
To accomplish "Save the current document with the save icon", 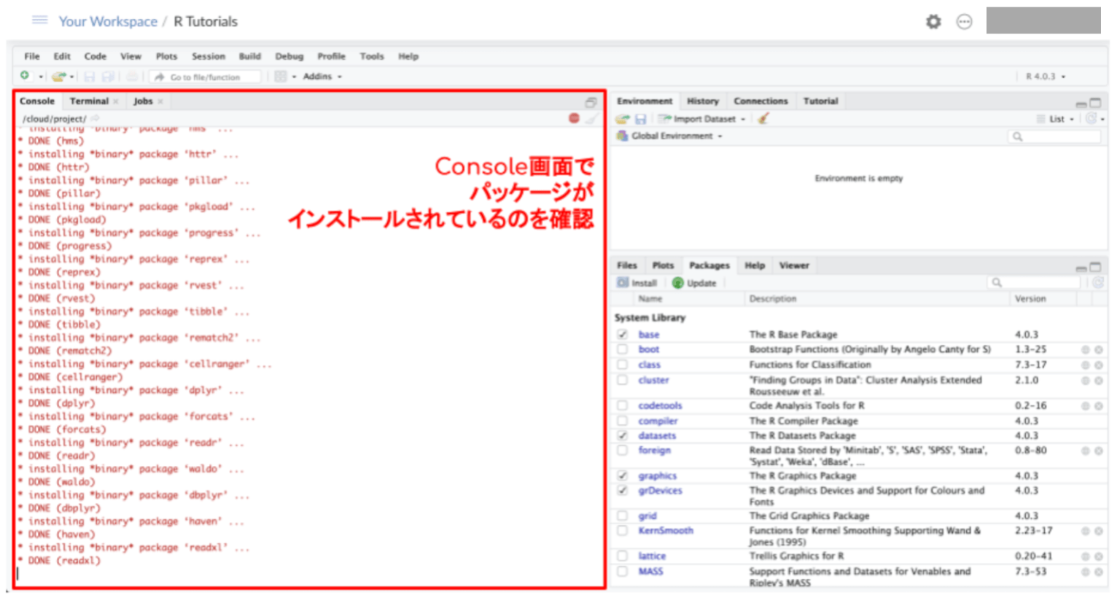I will [x=88, y=76].
